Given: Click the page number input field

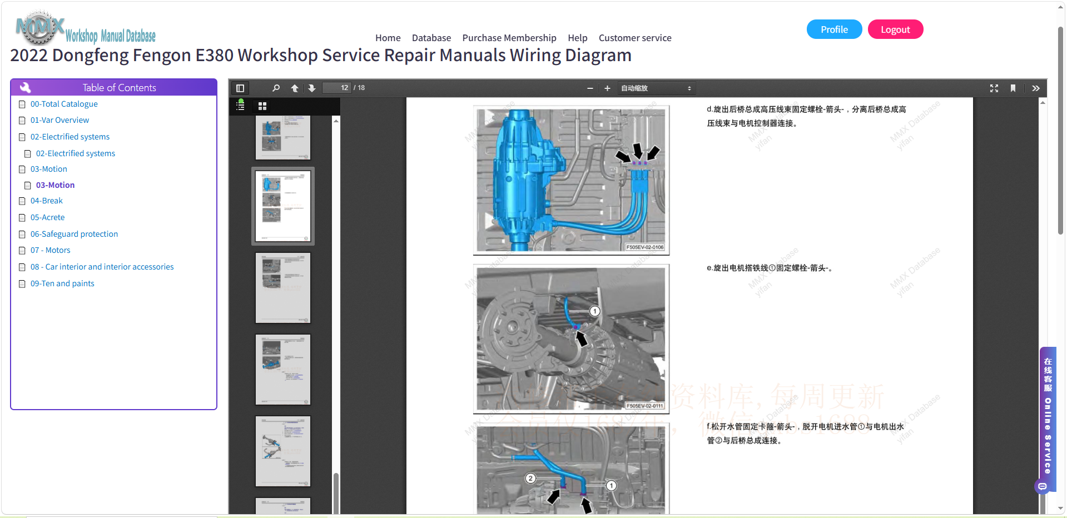Looking at the screenshot, I should point(337,88).
